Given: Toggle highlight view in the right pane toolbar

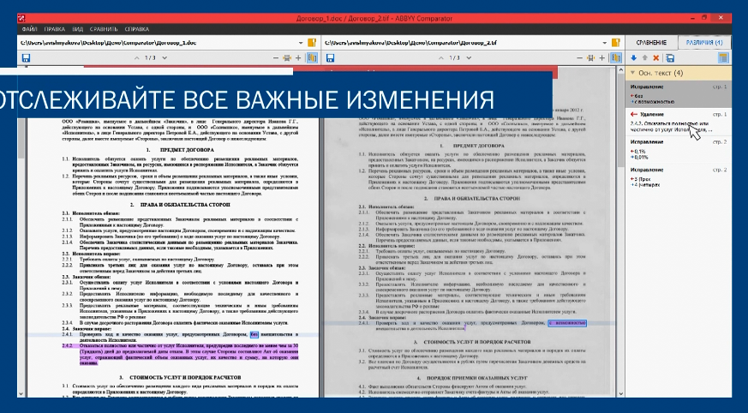Looking at the screenshot, I should [x=616, y=57].
